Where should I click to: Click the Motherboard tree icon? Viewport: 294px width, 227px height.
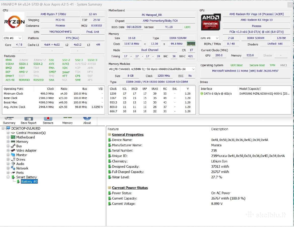point(13,137)
